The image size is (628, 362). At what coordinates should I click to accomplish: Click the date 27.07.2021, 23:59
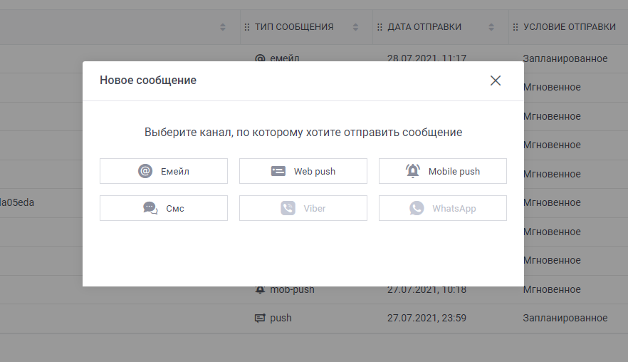pyautogui.click(x=426, y=318)
